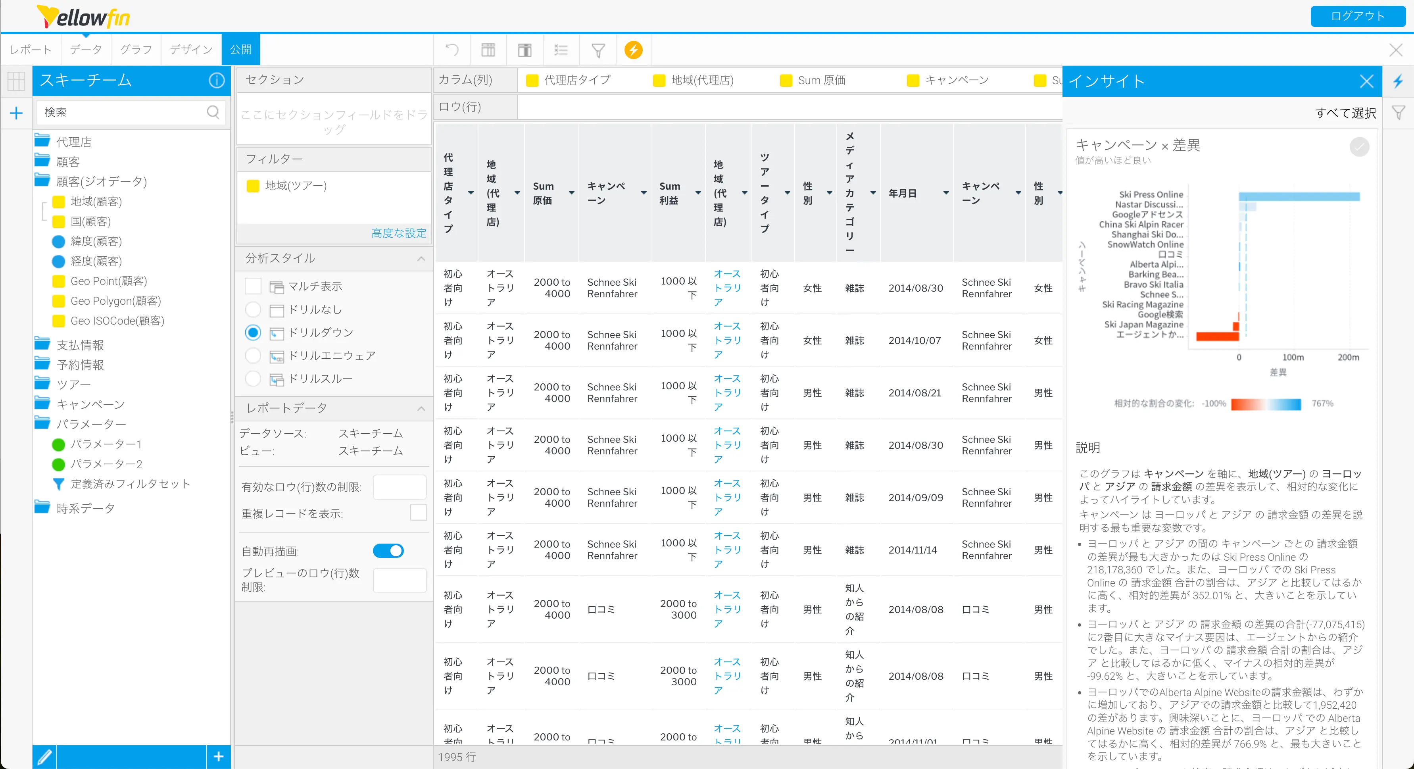Click the orange lightning insight icon
Image resolution: width=1414 pixels, height=769 pixels.
pyautogui.click(x=633, y=50)
